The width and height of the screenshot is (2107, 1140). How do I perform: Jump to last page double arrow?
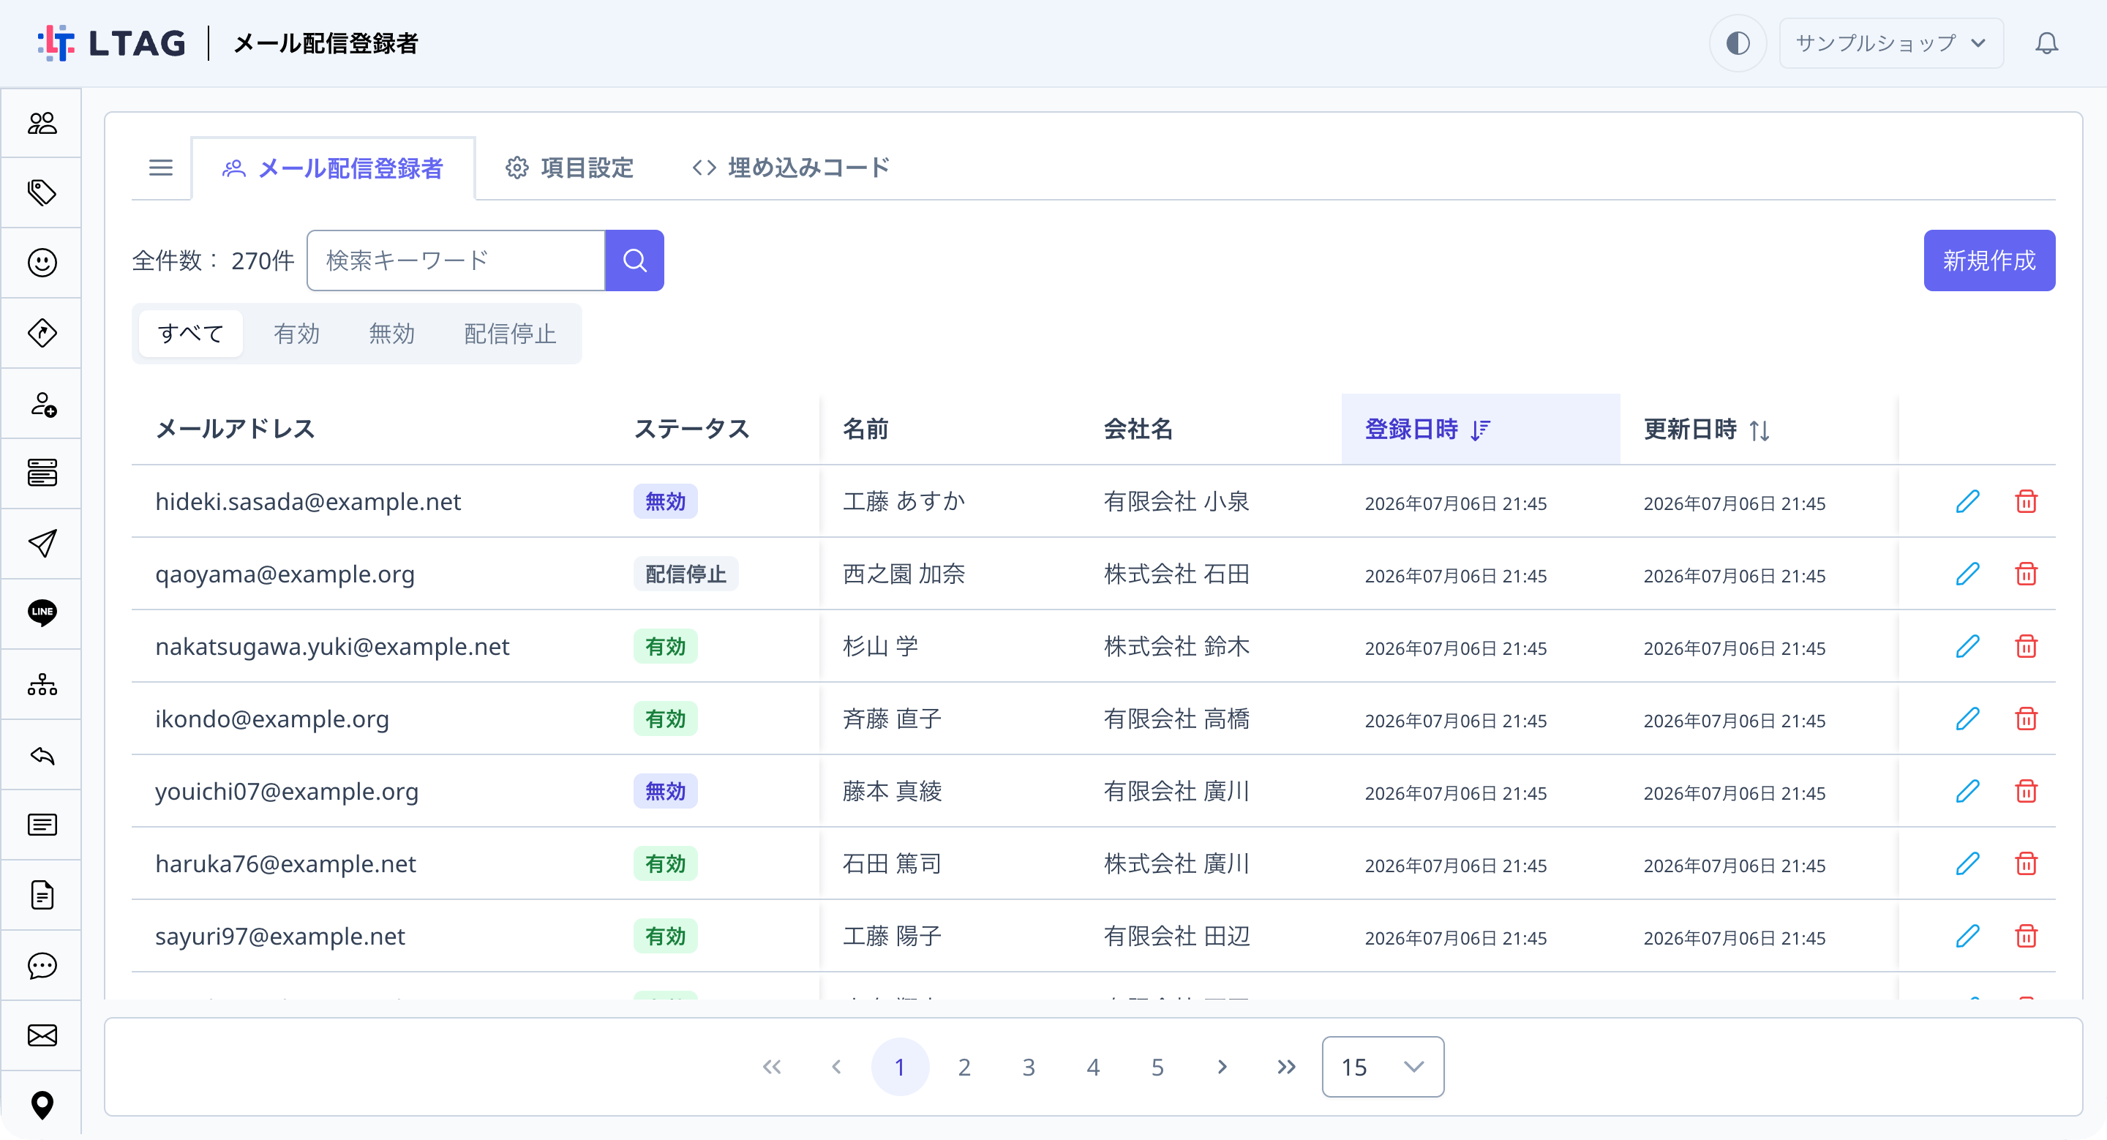[x=1286, y=1066]
